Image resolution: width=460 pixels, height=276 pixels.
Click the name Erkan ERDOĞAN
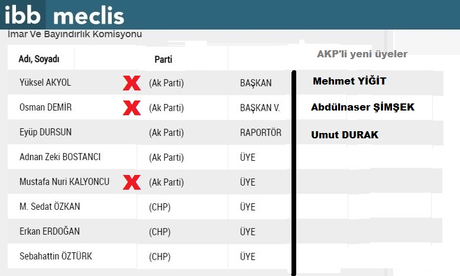click(x=50, y=232)
